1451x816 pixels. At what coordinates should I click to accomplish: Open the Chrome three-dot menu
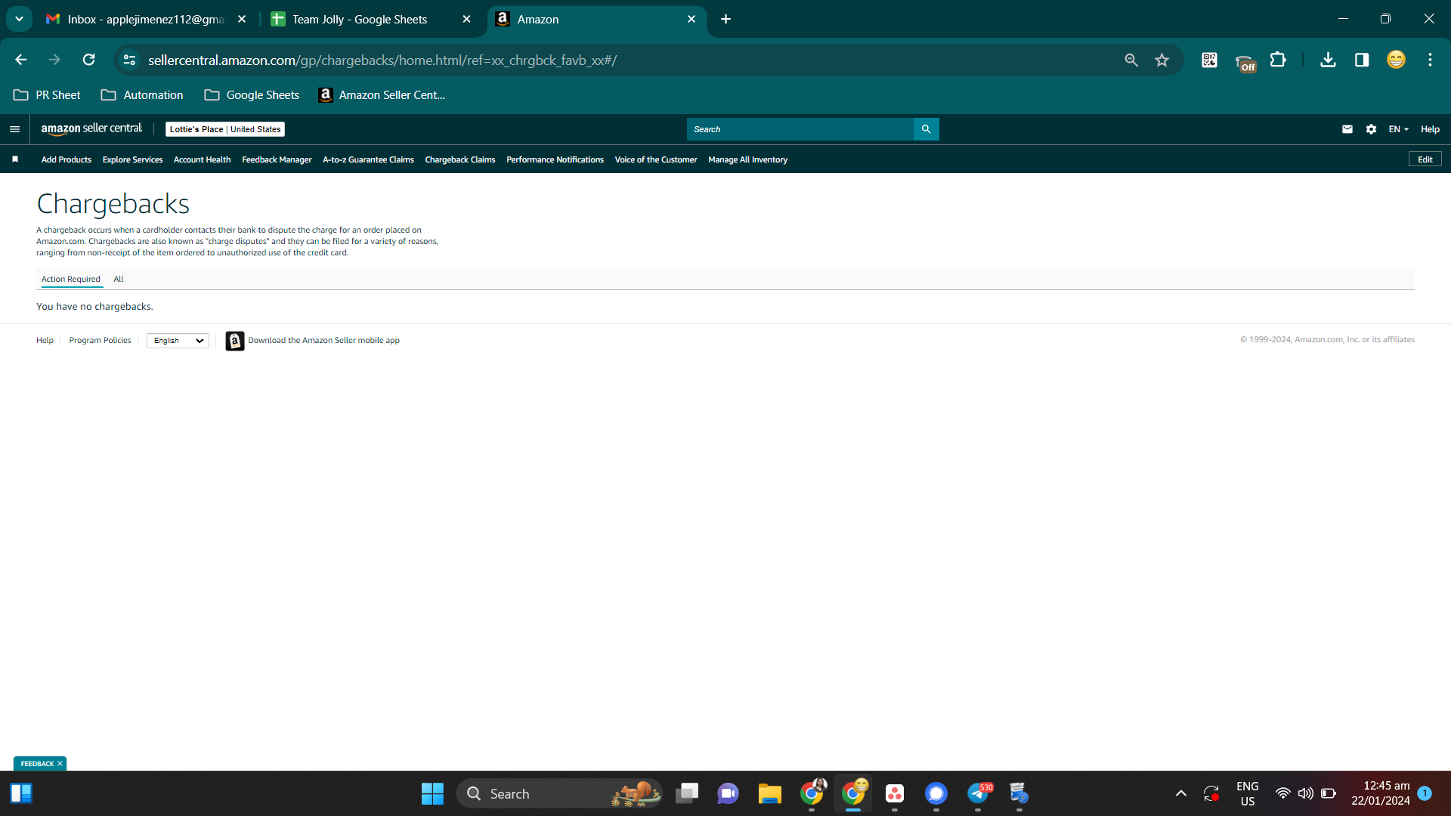1430,60
